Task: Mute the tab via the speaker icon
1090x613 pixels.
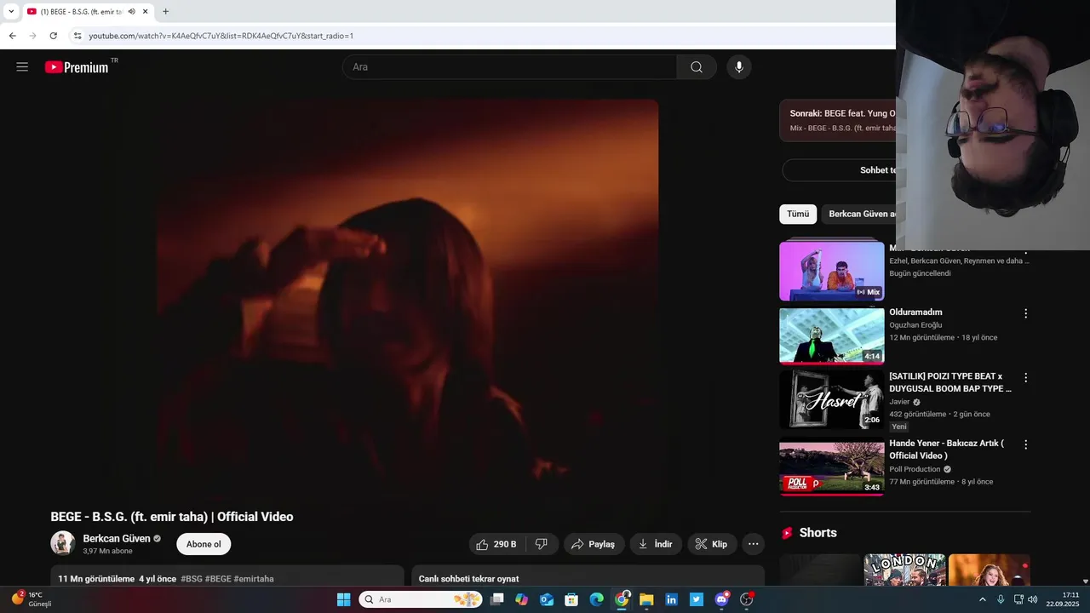Action: pyautogui.click(x=131, y=11)
